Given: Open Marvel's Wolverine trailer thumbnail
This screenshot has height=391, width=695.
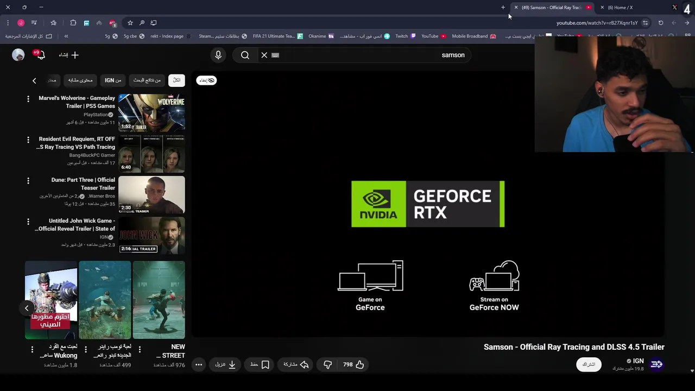Looking at the screenshot, I should pos(151,112).
